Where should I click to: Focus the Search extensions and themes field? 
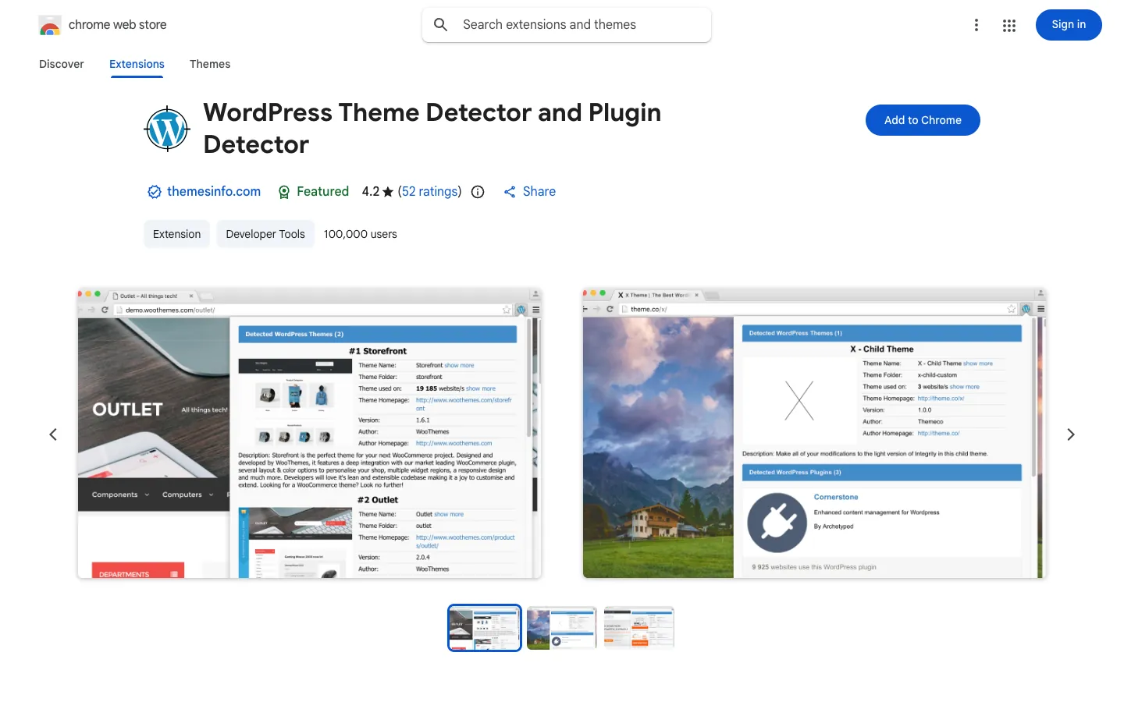[x=567, y=25]
